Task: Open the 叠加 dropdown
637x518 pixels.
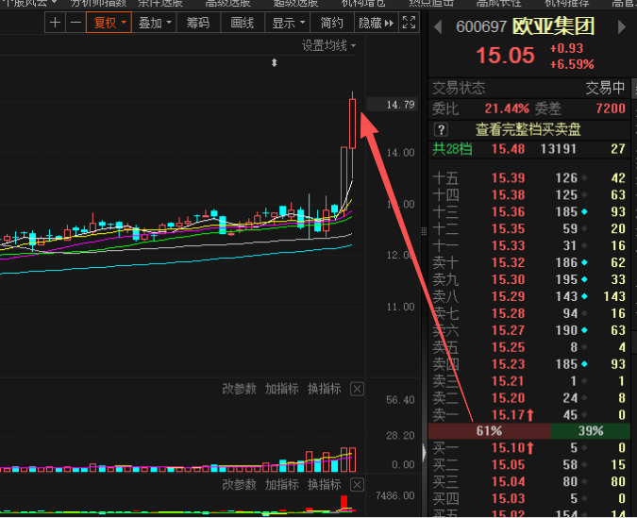Action: (155, 23)
